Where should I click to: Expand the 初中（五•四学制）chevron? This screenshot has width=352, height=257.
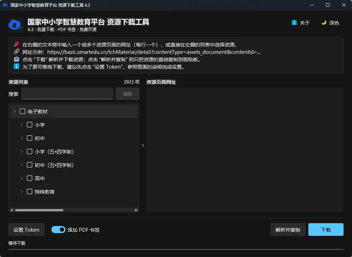[21, 165]
